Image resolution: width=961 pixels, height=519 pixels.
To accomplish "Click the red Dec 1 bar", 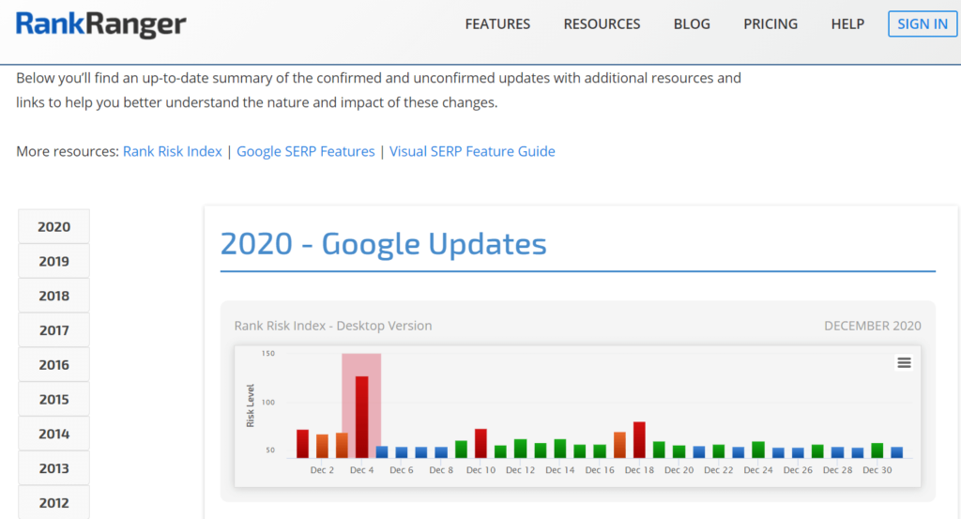I will [302, 444].
